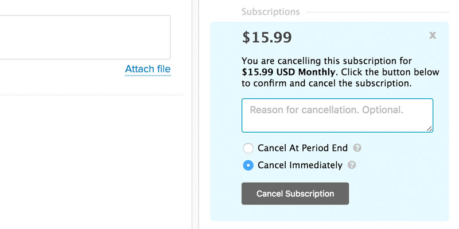Click the Cancel Immediately label text
This screenshot has width=459, height=229.
[300, 165]
